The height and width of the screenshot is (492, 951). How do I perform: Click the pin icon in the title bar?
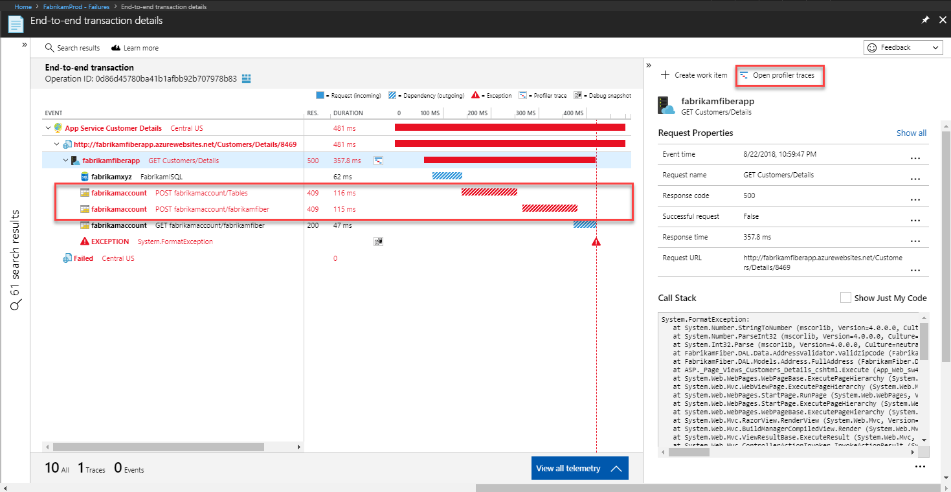(925, 19)
